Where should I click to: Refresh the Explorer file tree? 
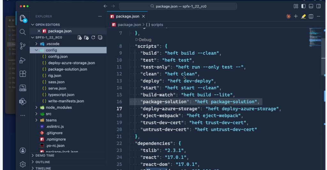pyautogui.click(x=93, y=38)
